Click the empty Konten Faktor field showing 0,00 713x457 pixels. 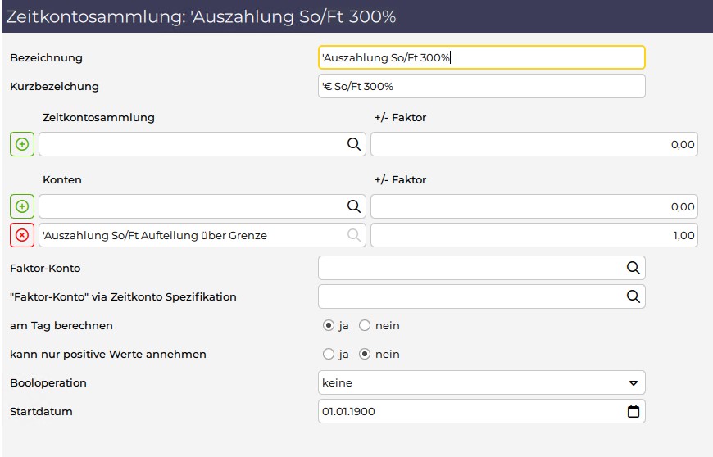(534, 206)
